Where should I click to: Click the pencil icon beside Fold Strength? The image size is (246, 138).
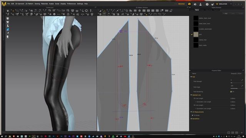pos(242,80)
